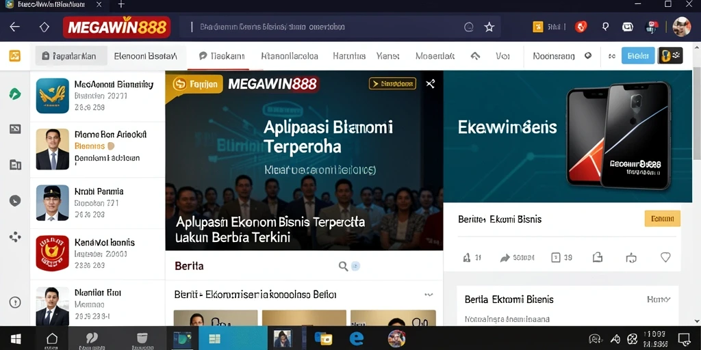Screen dimensions: 701x350
Task: Expand the upward chevron in the navigation bar
Action: [x=475, y=56]
